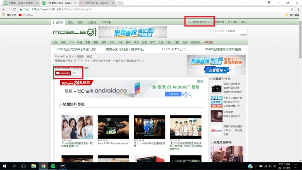This screenshot has width=302, height=170.
Task: Show hidden tray icons with the chevron
Action: 256,166
